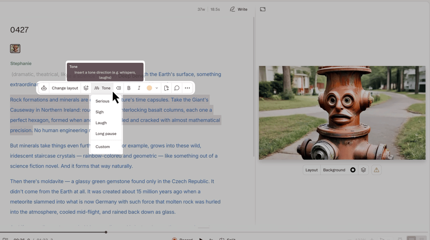This screenshot has height=240, width=430.
Task: Click the Stephanie speaker name
Action: [21, 63]
